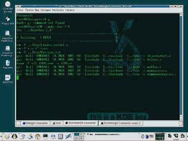
Task: Click the US flag keyboard layout indicator
Action: click(151, 136)
